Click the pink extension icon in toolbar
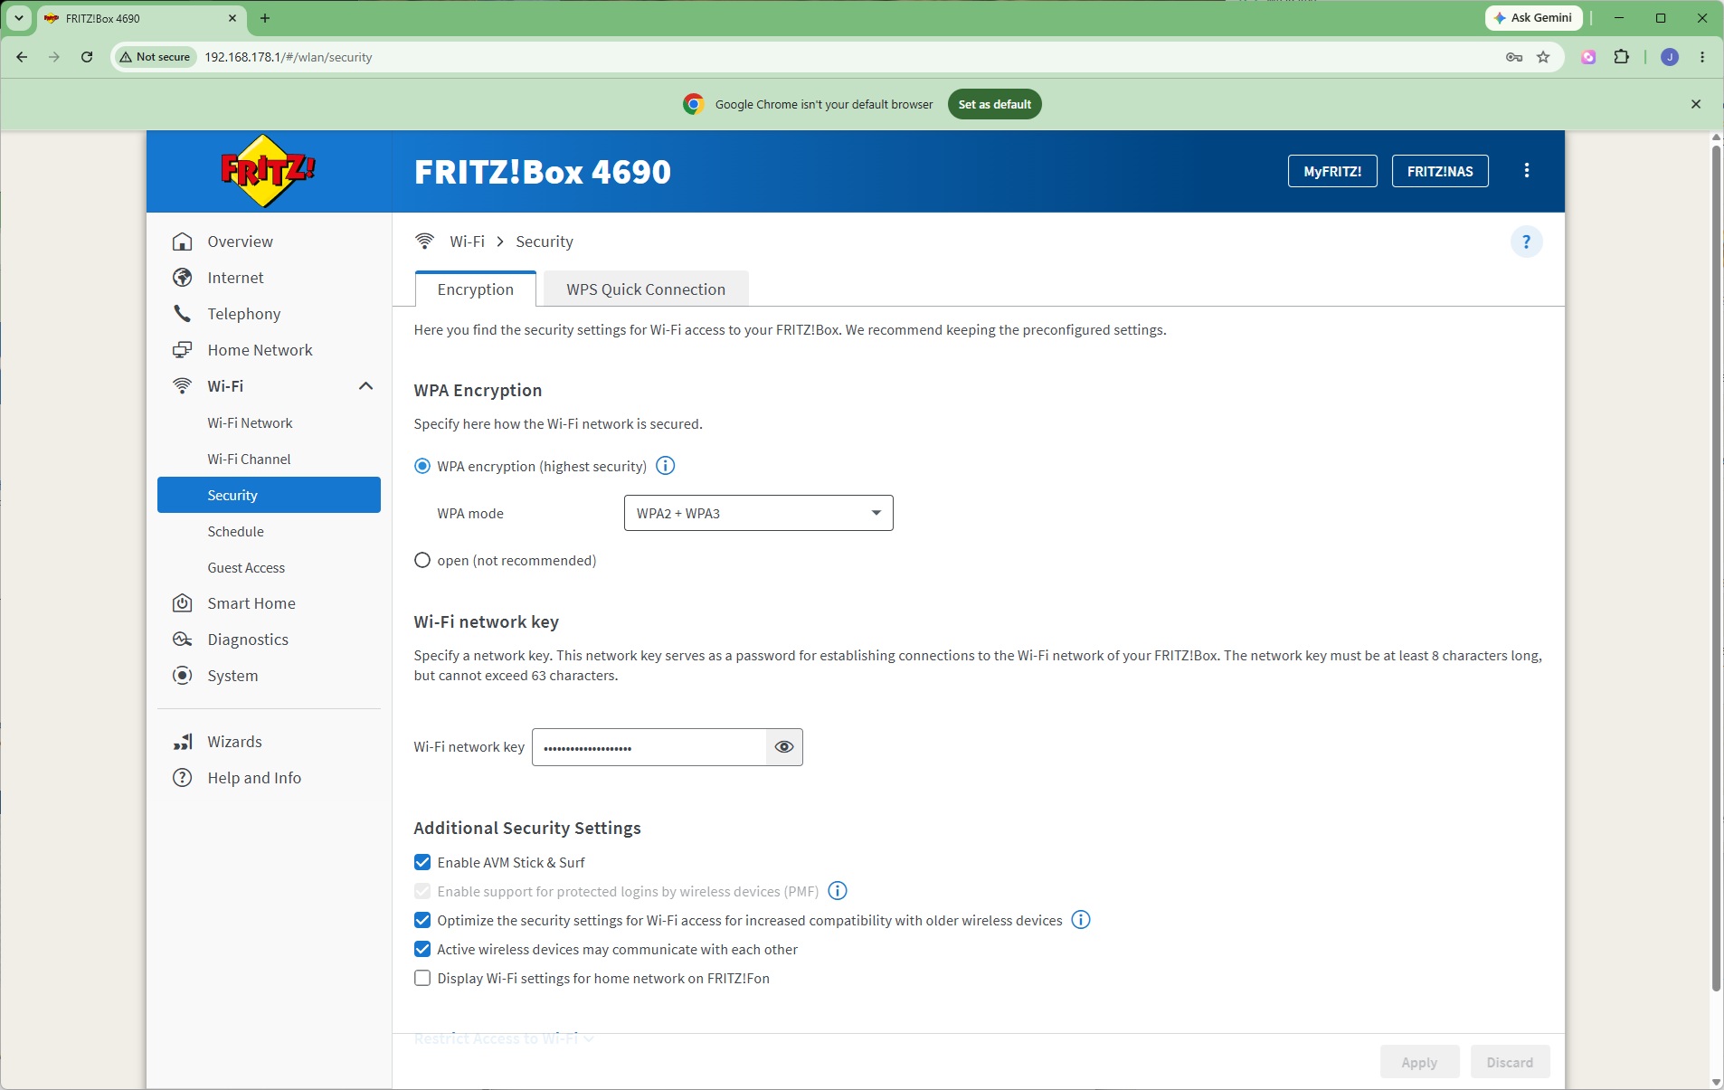The height and width of the screenshot is (1090, 1724). click(1588, 57)
